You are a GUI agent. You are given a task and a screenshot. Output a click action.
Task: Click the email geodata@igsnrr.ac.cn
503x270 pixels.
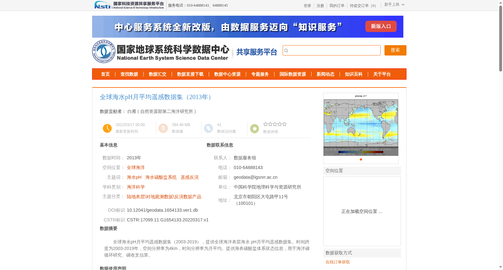[256, 177]
